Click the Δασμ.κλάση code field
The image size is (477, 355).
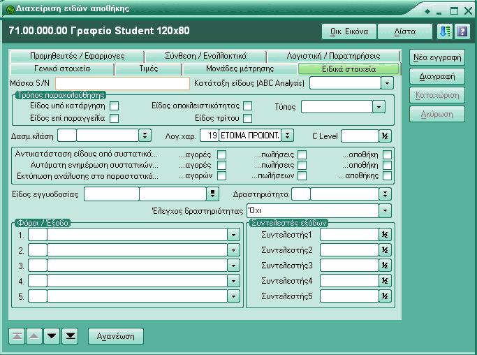coord(67,136)
